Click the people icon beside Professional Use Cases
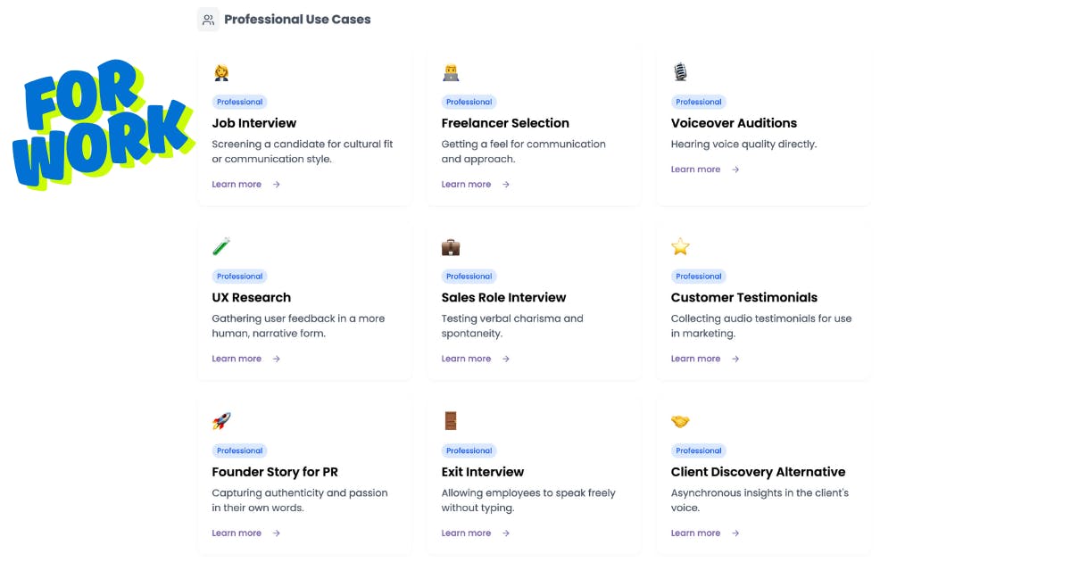This screenshot has width=1071, height=562. coord(208,20)
